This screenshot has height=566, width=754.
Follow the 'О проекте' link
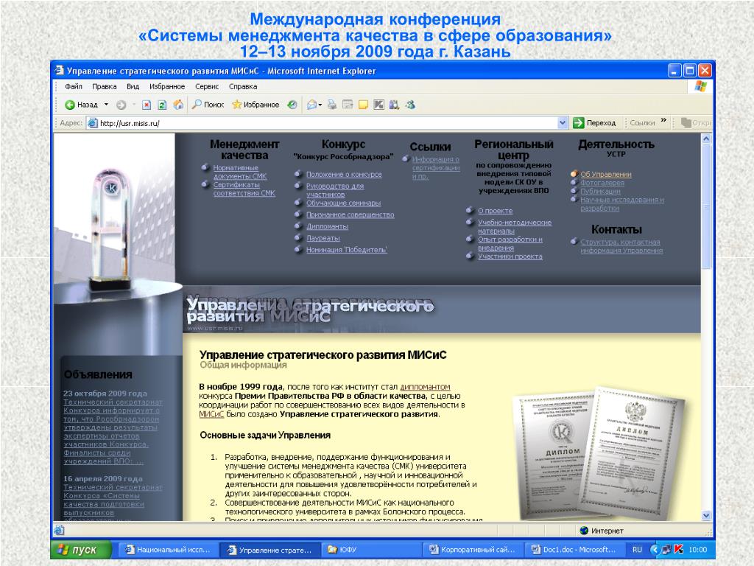click(496, 211)
